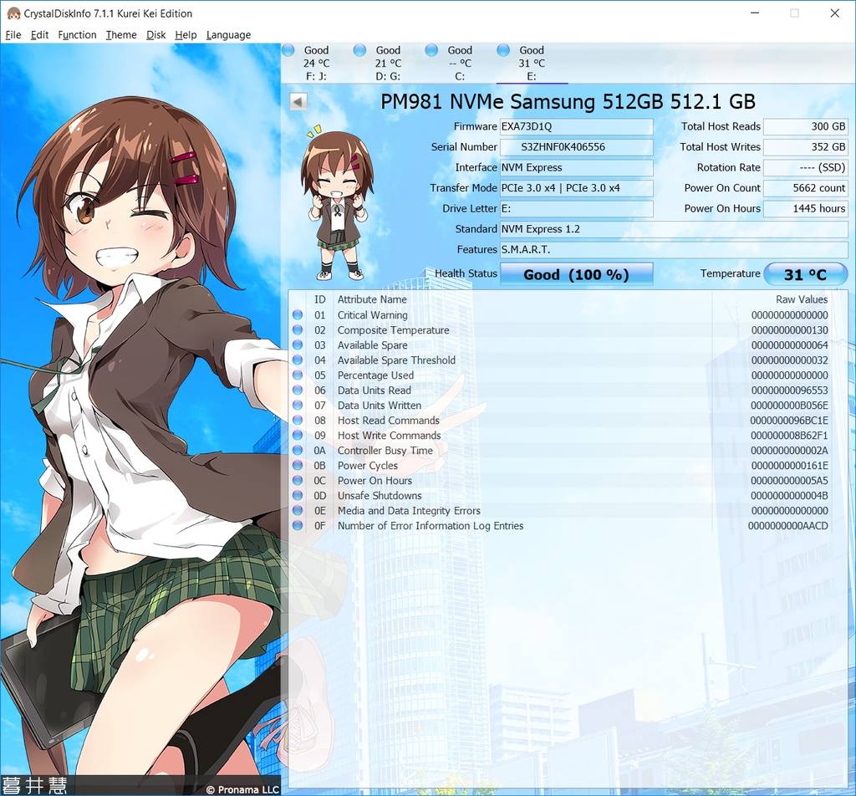
Task: Click the indicator beside Media and Data Integrity Errors
Action: tap(298, 511)
